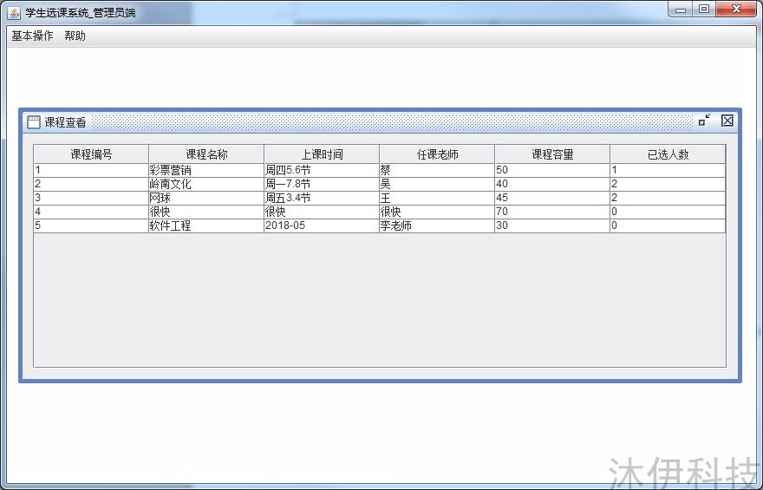Restore the 课程查看 internal frame size
This screenshot has width=763, height=490.
click(x=704, y=121)
